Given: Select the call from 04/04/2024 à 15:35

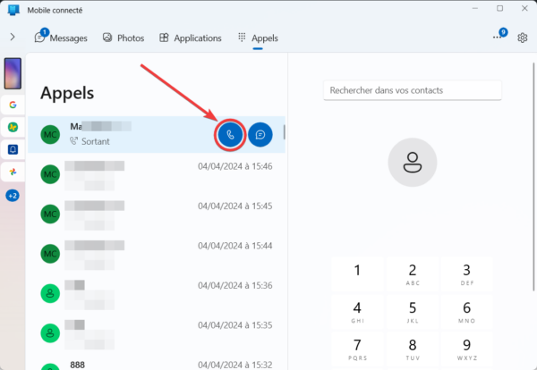Looking at the screenshot, I should (157, 333).
